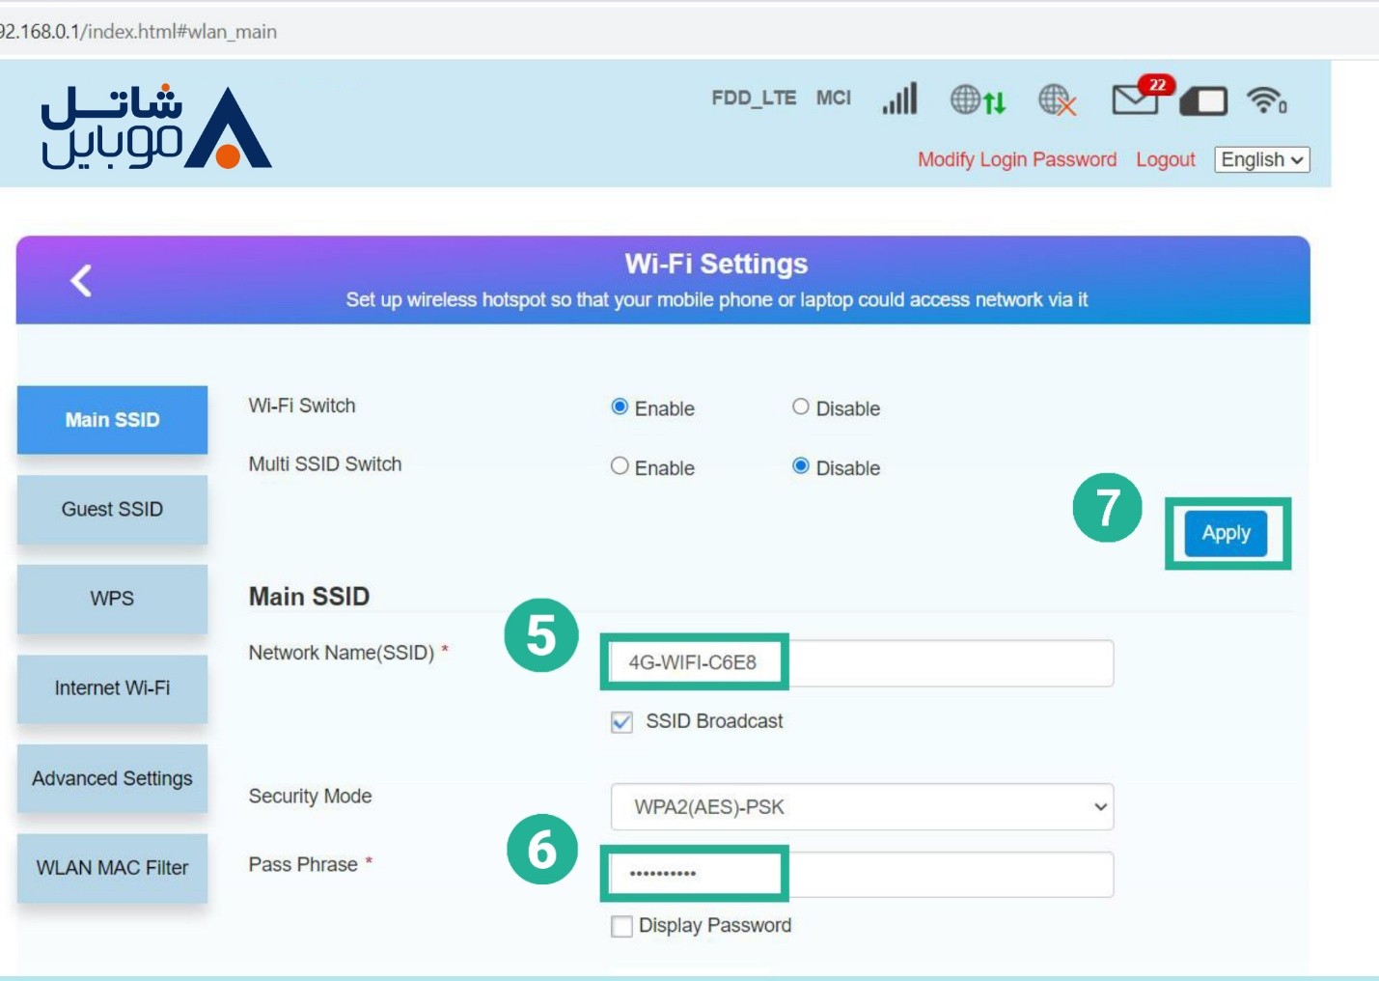The image size is (1379, 981).
Task: Select Disable for Wi-Fi Switch
Action: tap(801, 406)
